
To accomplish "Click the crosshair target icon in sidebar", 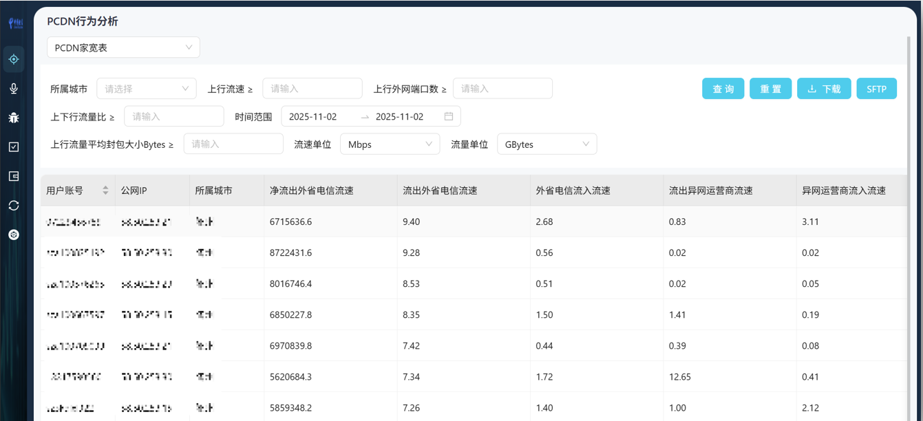I will pyautogui.click(x=14, y=60).
